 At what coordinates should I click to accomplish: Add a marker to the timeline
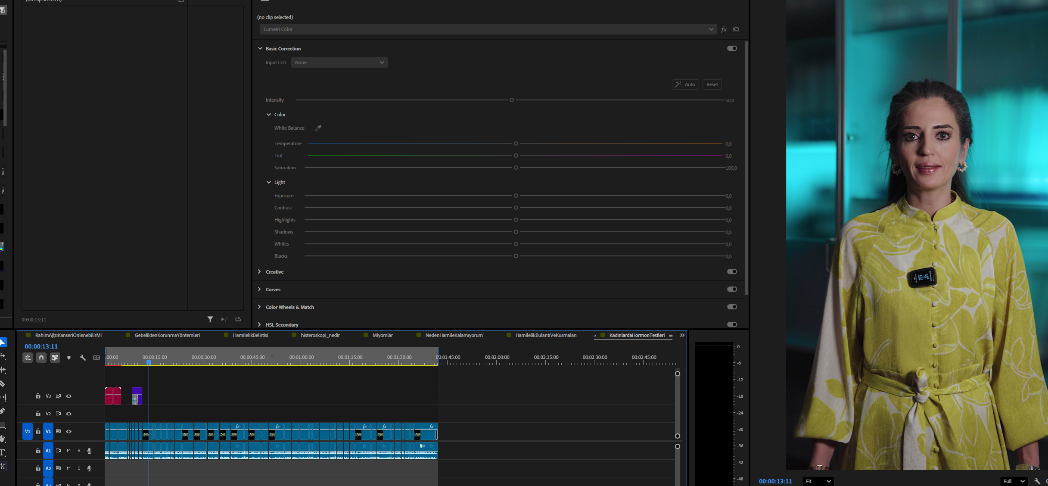click(69, 358)
